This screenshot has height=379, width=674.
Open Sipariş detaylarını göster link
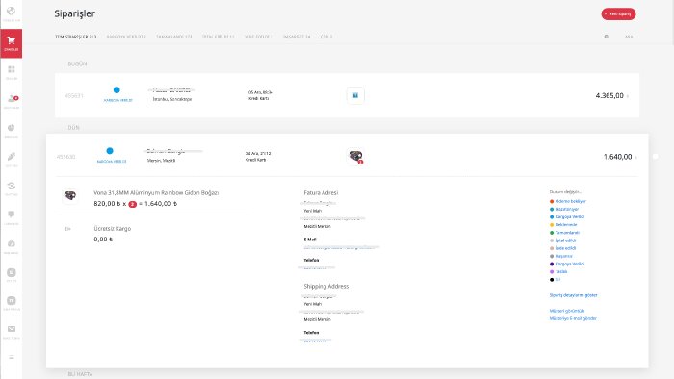tap(574, 295)
